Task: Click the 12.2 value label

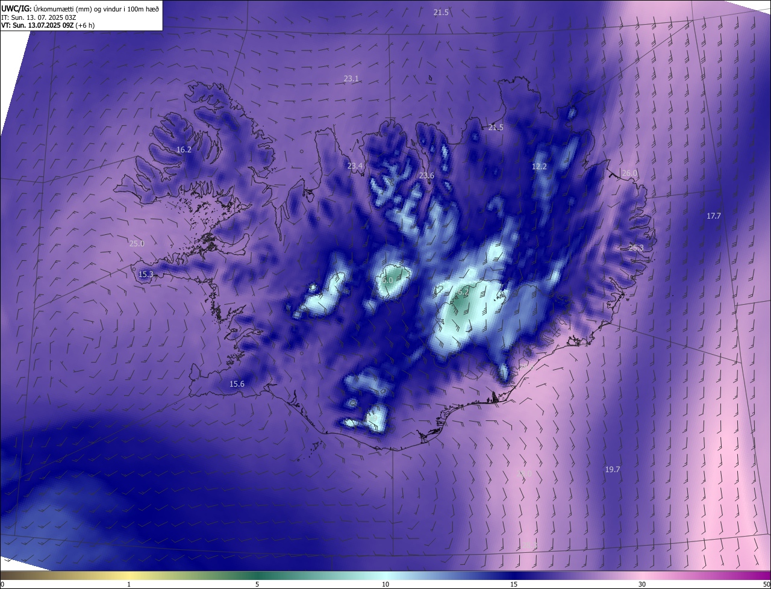Action: [x=539, y=167]
